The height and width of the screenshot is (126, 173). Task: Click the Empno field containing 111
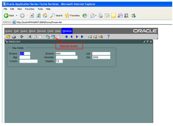[x=25, y=54]
